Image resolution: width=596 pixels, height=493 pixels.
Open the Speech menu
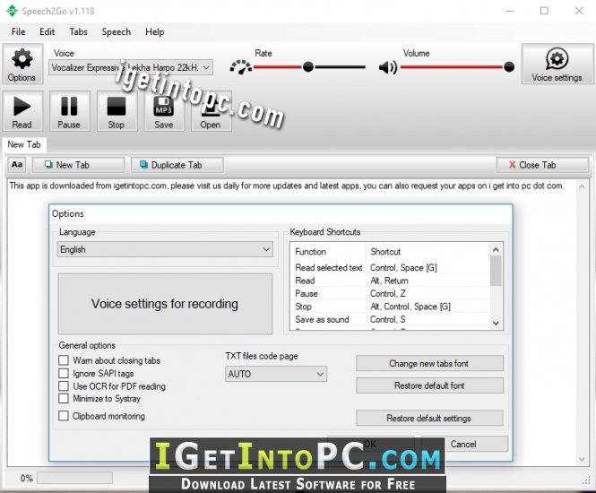(x=117, y=32)
